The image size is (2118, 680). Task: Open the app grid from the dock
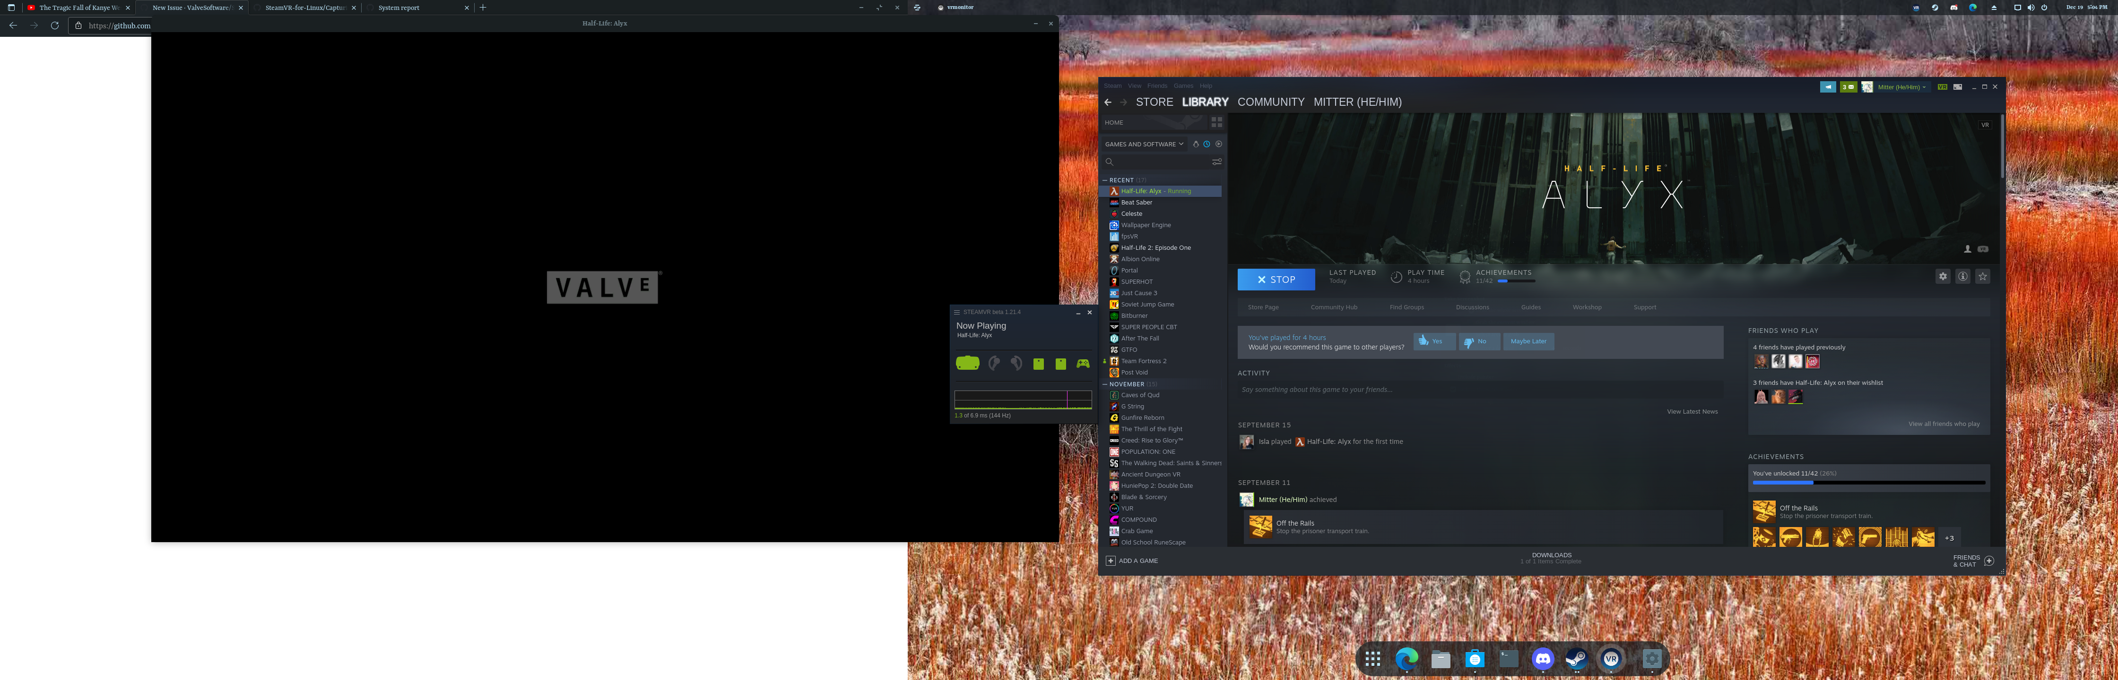point(1372,659)
